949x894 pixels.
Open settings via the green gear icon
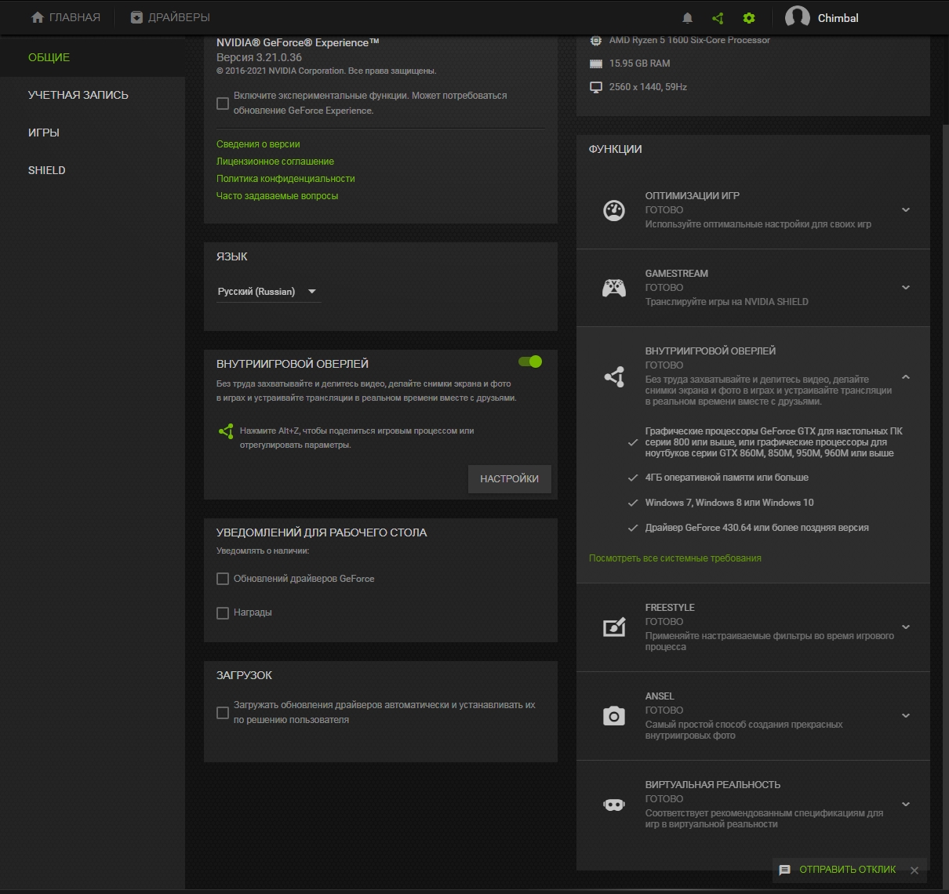[x=749, y=18]
